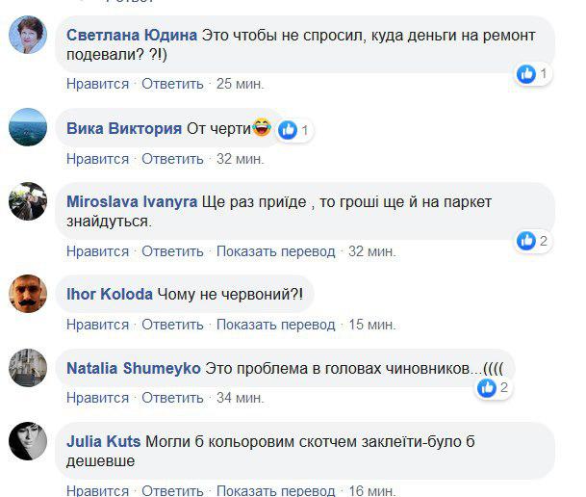Viewport: 586px width, 497px height.
Task: Reply to Natalia Shumeyko's comment
Action: tap(172, 398)
